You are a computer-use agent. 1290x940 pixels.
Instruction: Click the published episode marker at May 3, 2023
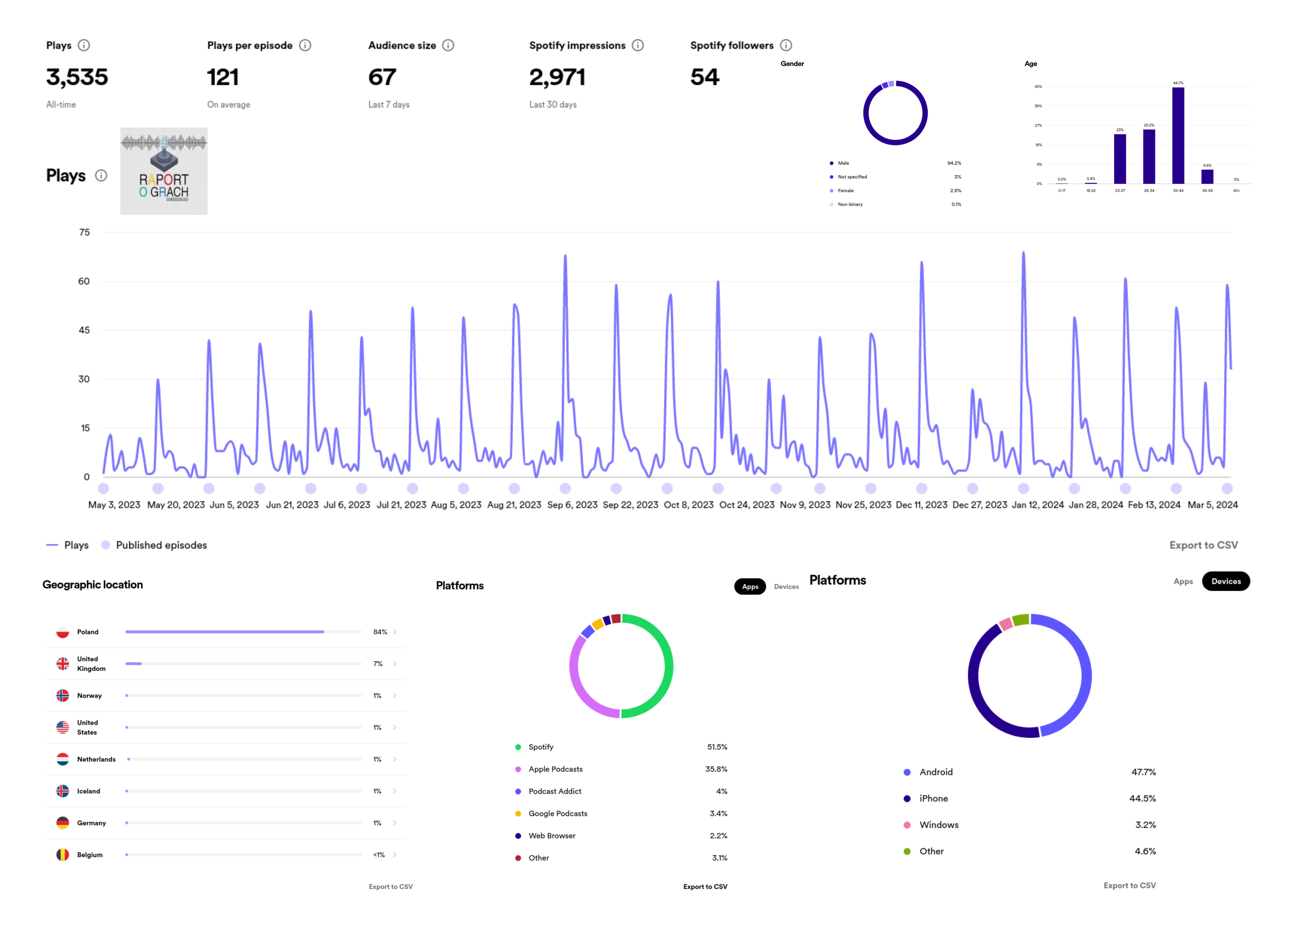point(103,488)
